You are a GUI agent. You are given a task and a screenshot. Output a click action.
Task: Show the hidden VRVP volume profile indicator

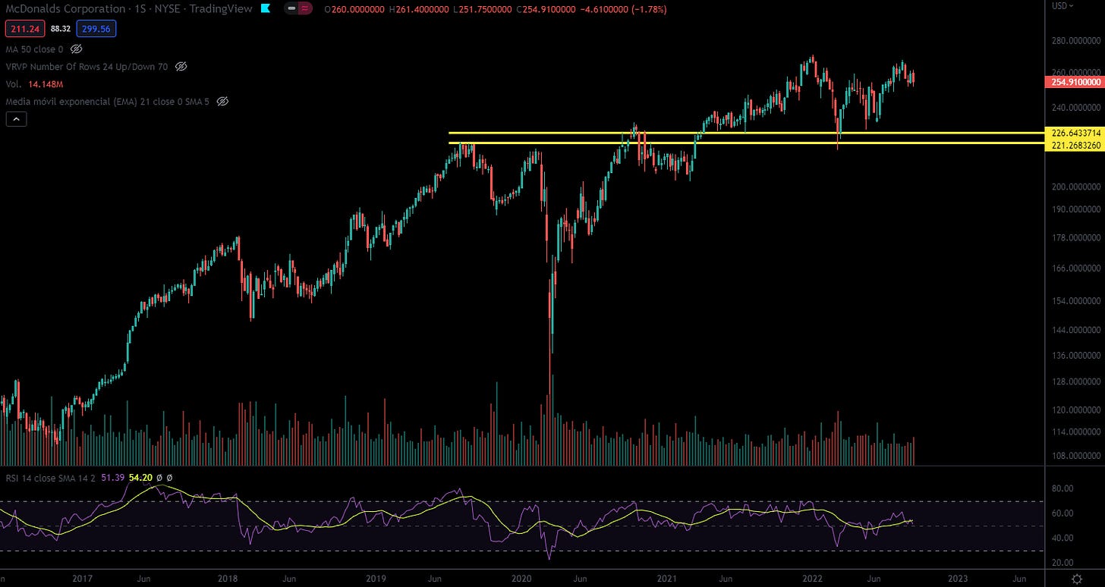181,66
